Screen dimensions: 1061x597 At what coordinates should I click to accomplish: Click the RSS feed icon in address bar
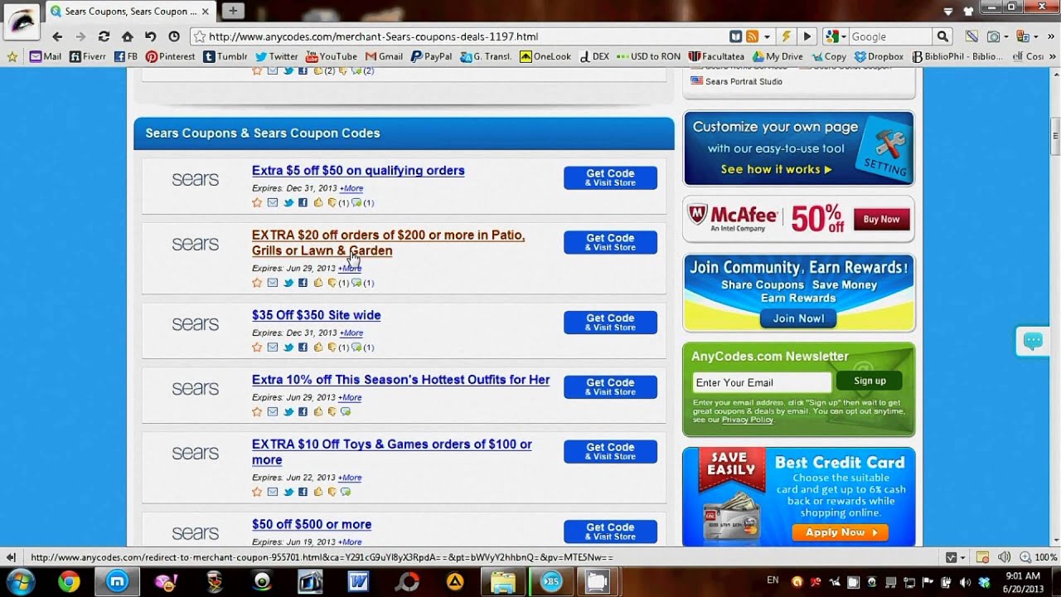coord(752,36)
